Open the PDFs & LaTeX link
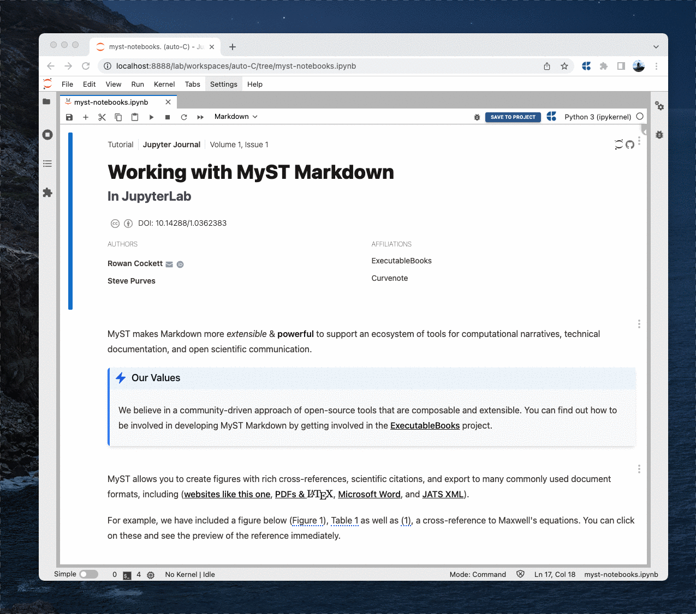Image resolution: width=696 pixels, height=614 pixels. click(x=304, y=494)
